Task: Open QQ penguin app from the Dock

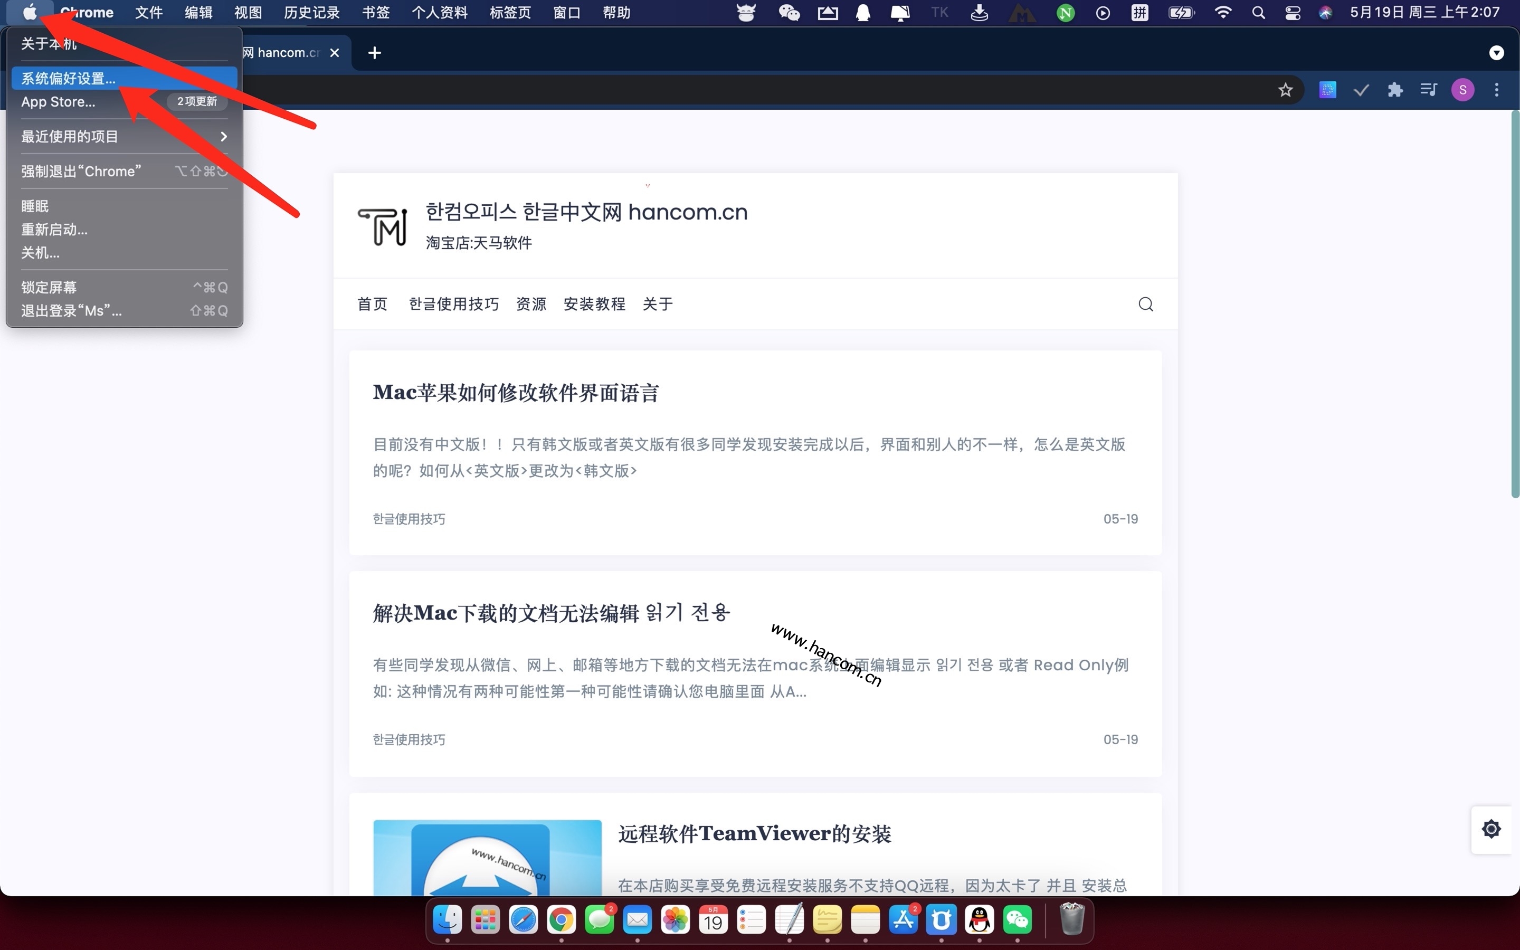Action: tap(979, 920)
